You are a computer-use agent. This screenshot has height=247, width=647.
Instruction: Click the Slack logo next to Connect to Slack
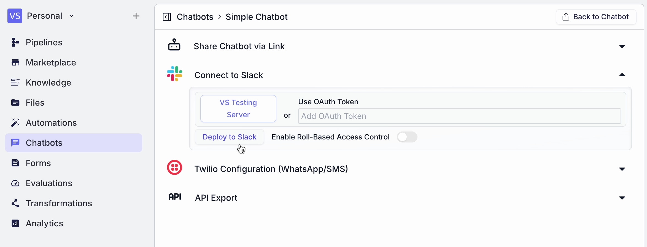click(174, 74)
